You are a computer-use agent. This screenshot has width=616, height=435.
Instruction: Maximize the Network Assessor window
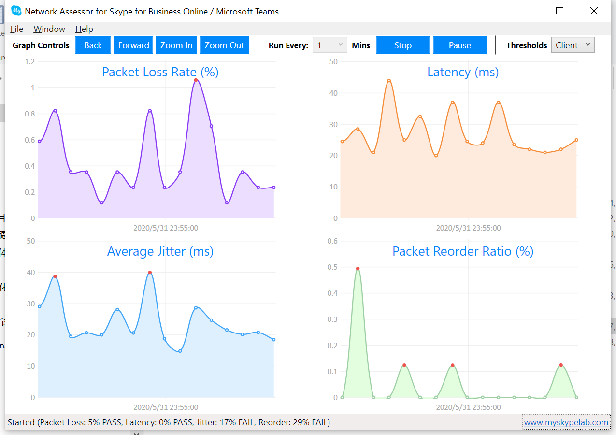point(560,11)
